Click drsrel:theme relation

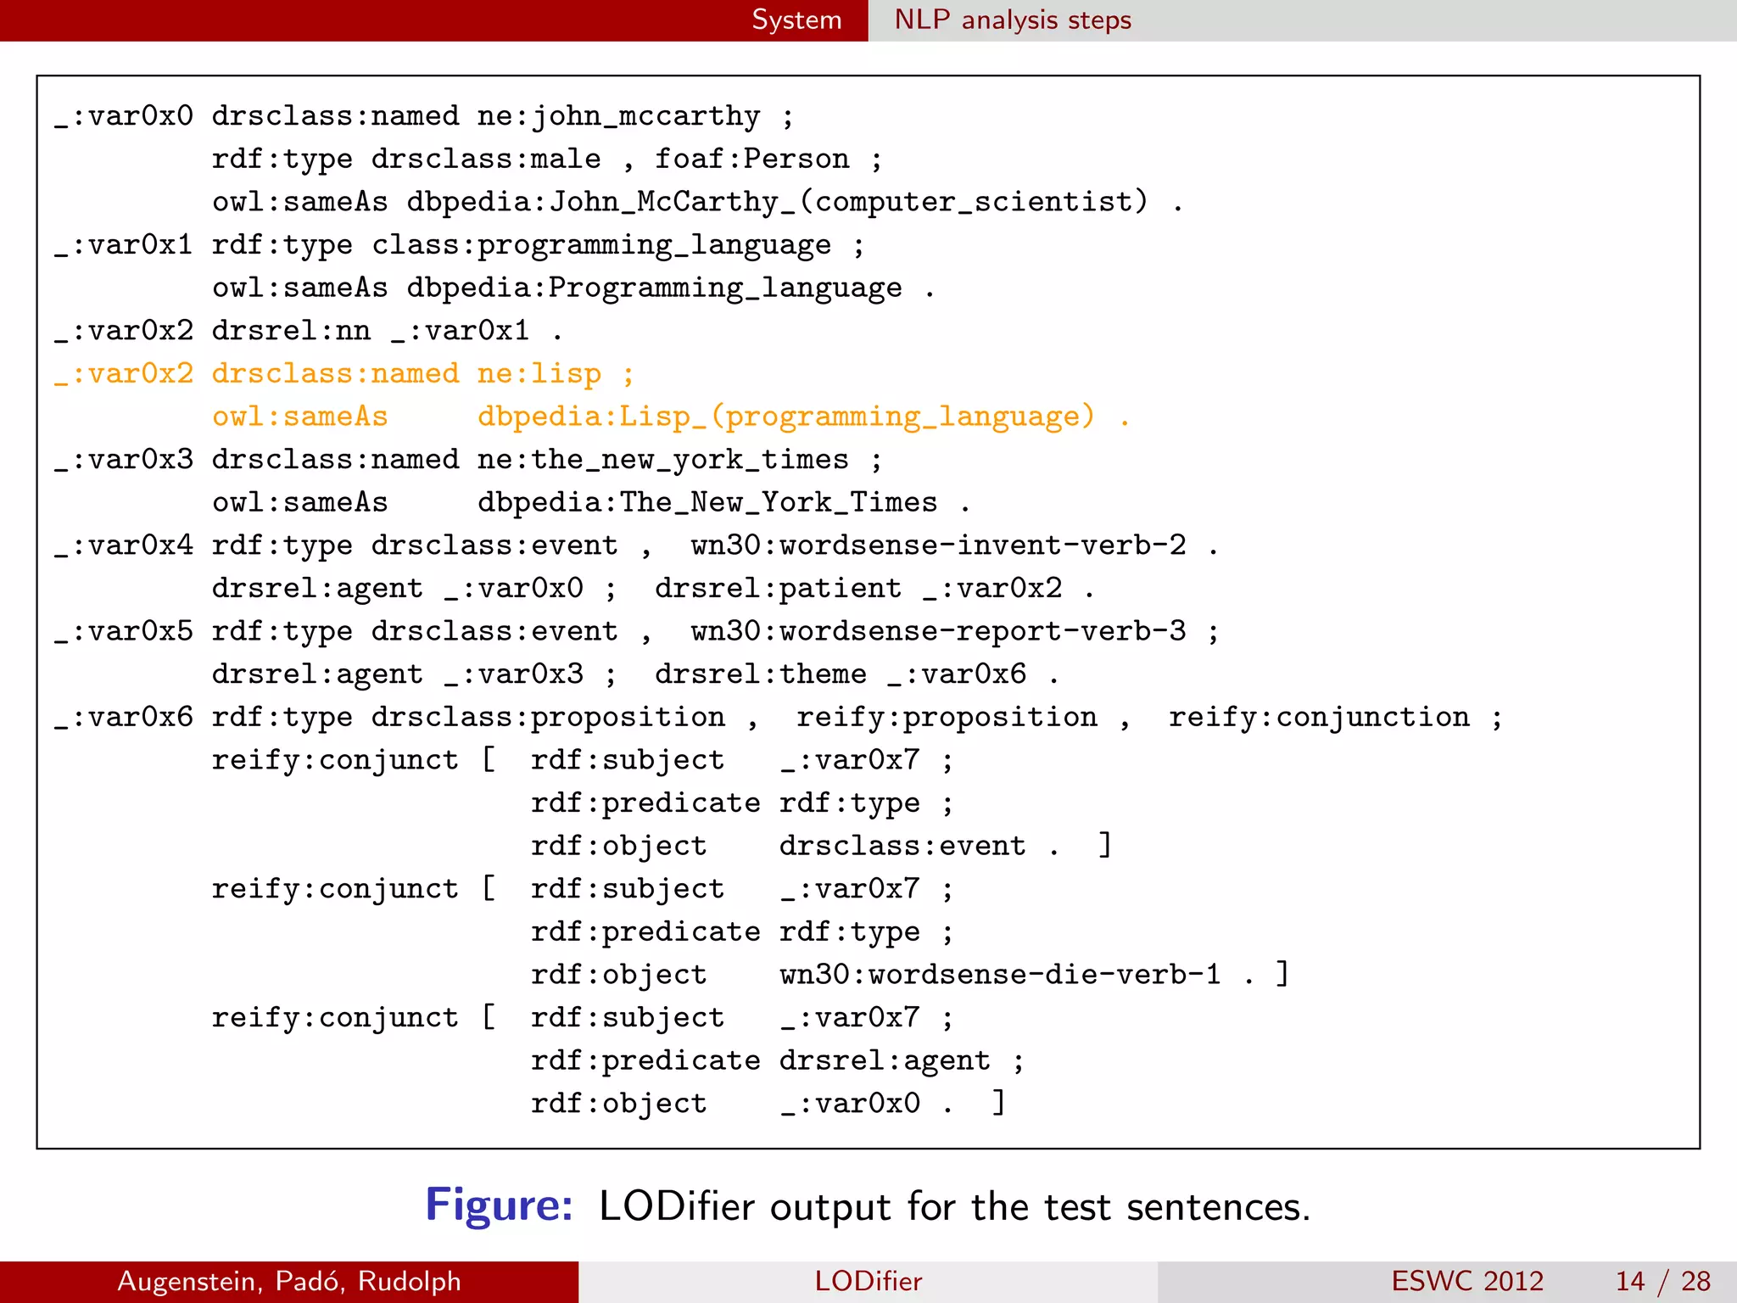pyautogui.click(x=761, y=674)
